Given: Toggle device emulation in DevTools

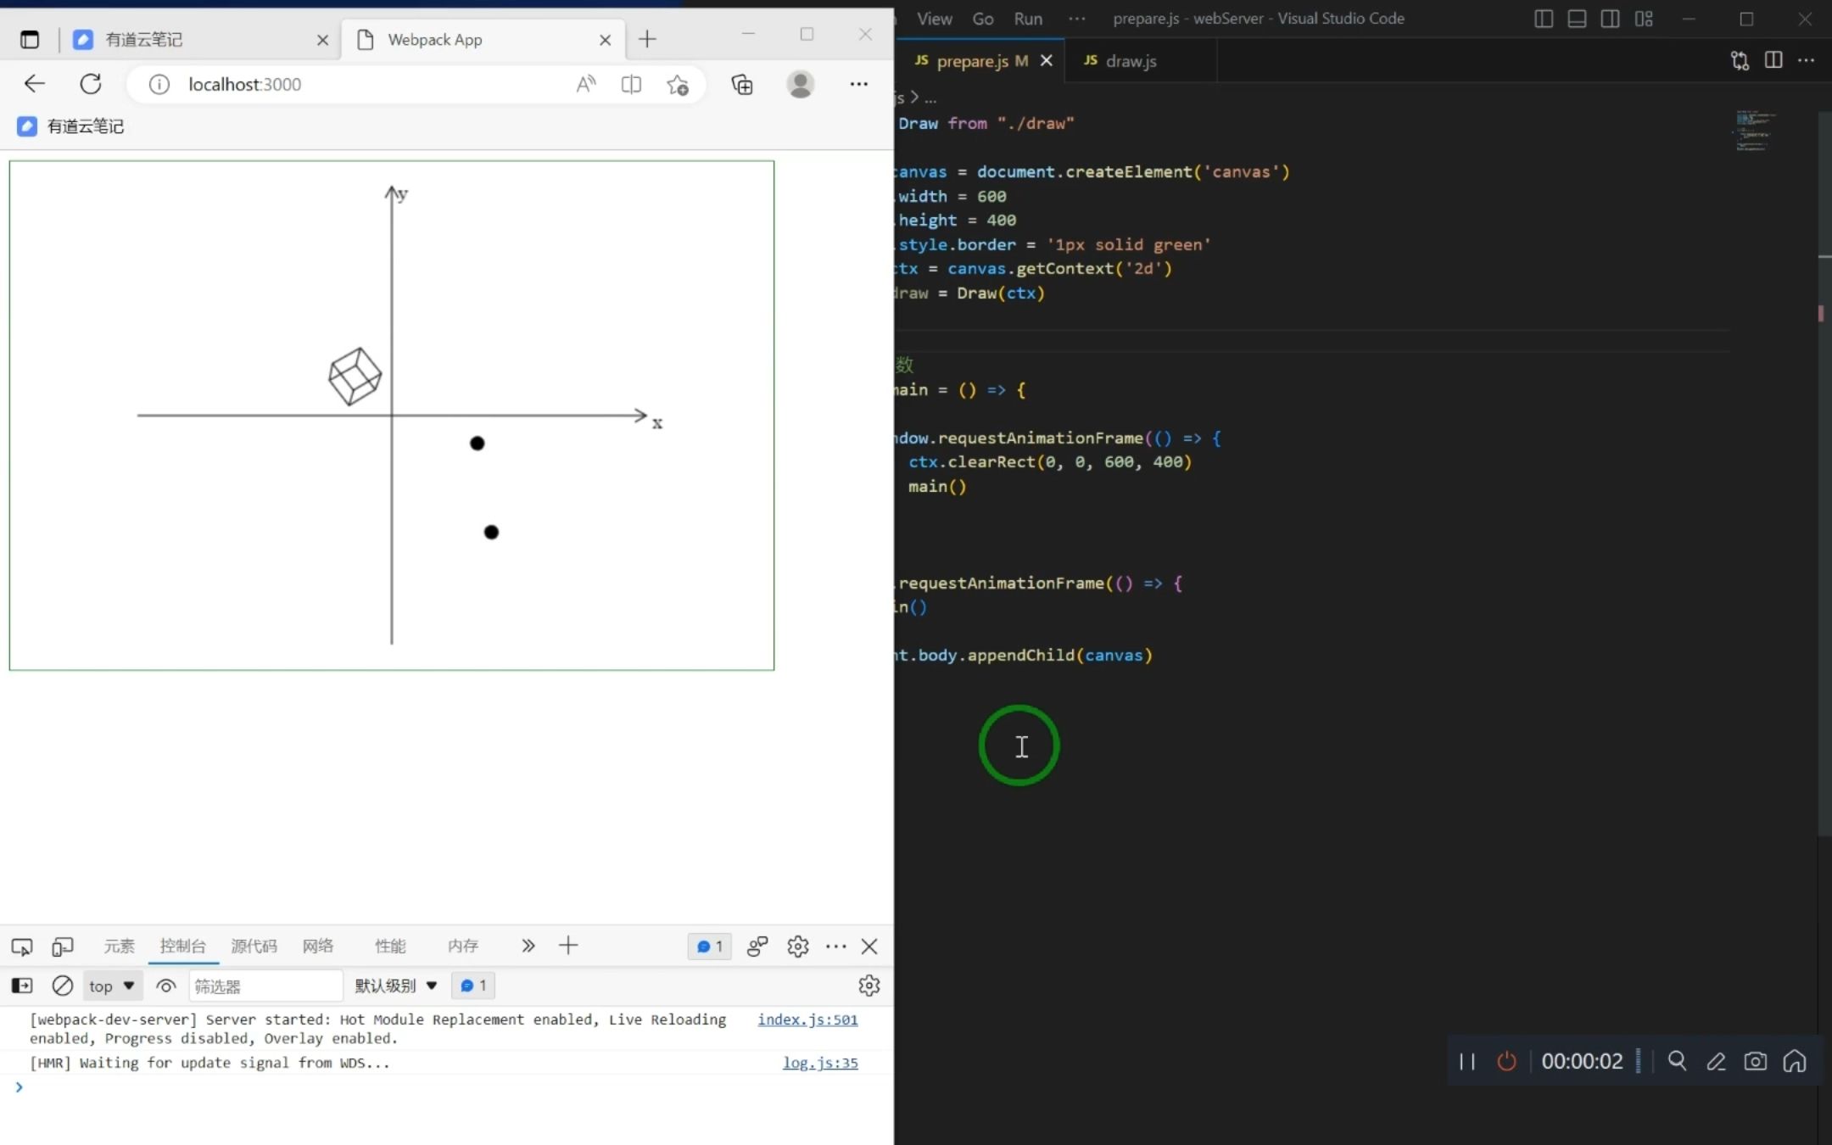Looking at the screenshot, I should 63,947.
